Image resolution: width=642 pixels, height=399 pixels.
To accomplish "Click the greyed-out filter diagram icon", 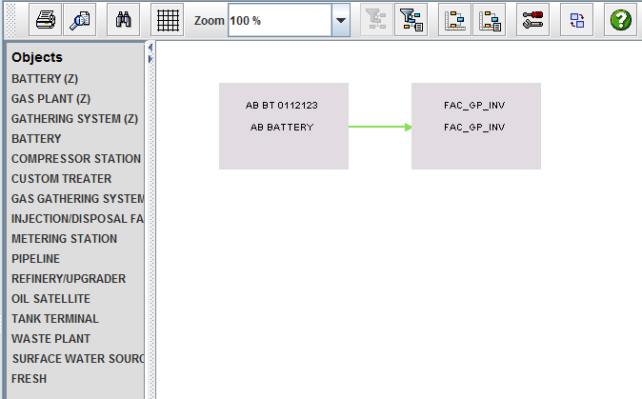I will pyautogui.click(x=376, y=20).
